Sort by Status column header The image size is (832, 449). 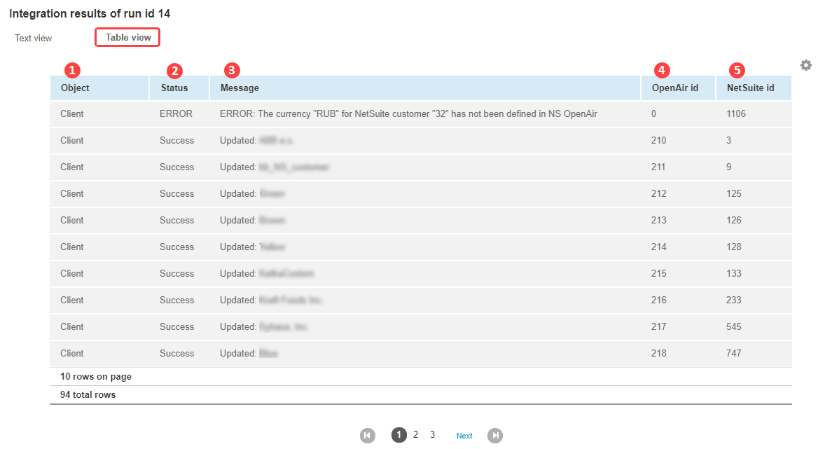pyautogui.click(x=179, y=88)
